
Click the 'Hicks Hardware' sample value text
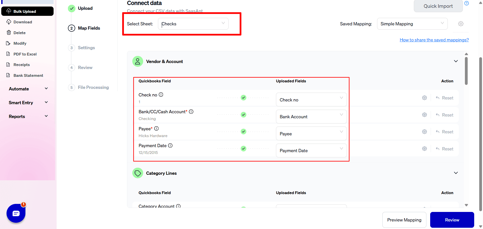[x=153, y=136]
